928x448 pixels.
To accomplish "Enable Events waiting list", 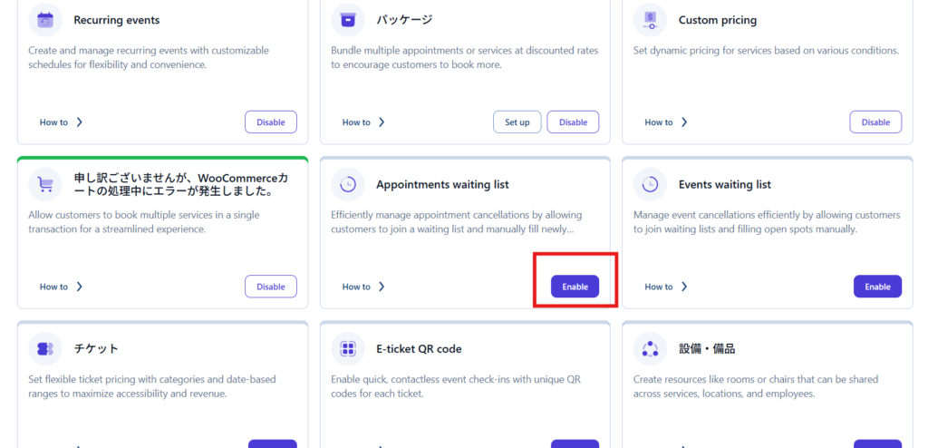I will pos(877,287).
